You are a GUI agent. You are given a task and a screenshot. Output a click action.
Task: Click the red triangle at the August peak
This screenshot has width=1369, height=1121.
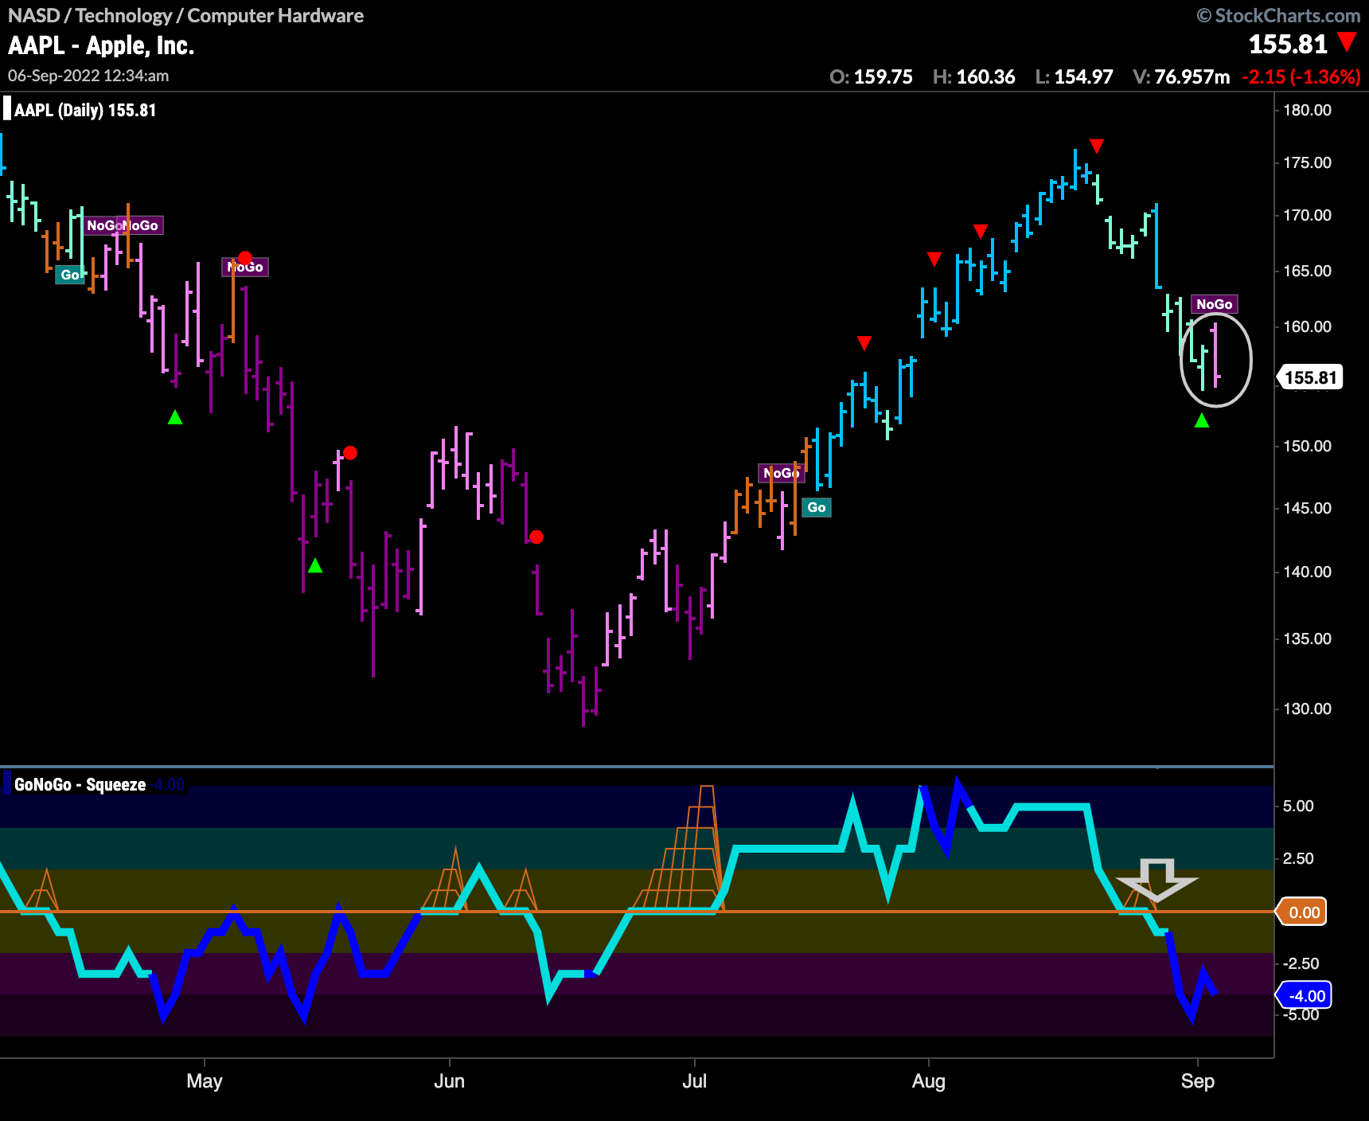[x=1097, y=146]
